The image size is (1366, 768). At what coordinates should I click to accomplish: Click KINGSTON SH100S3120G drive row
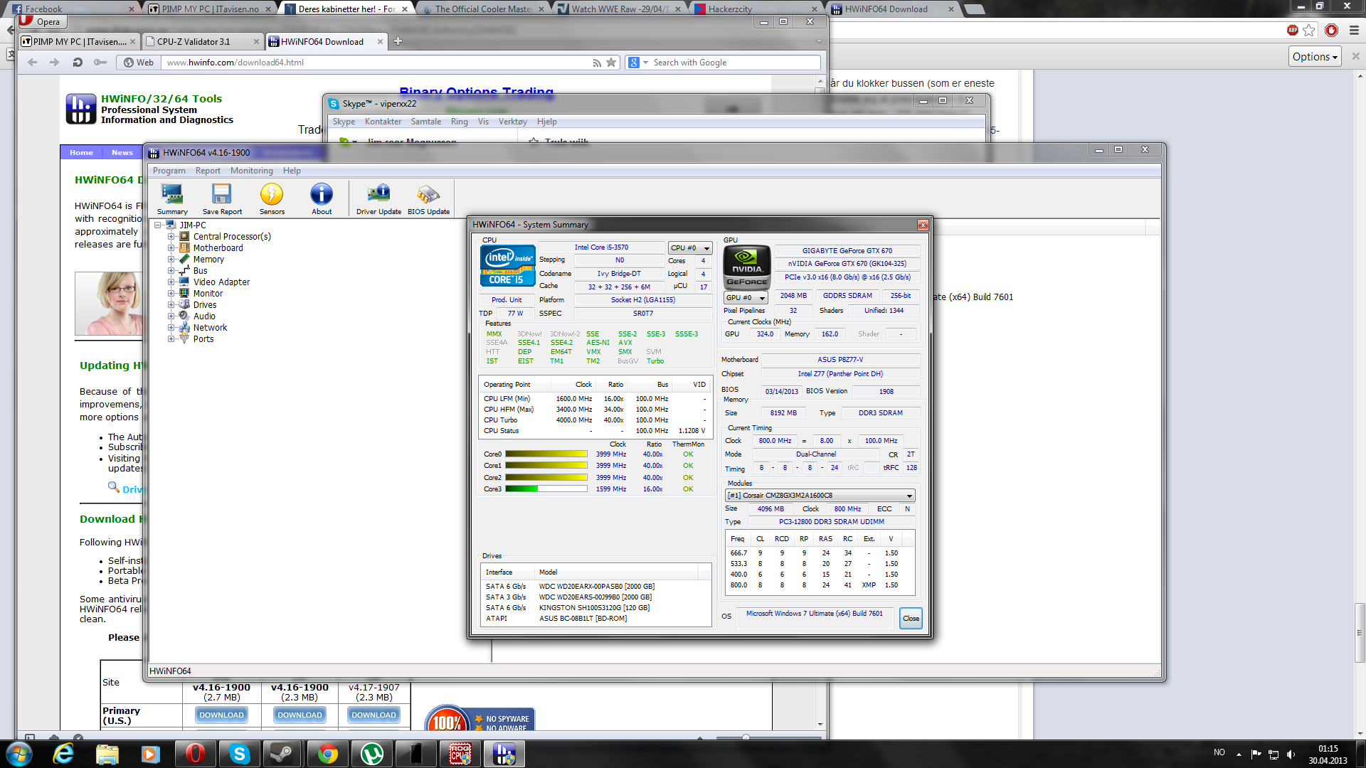595,608
